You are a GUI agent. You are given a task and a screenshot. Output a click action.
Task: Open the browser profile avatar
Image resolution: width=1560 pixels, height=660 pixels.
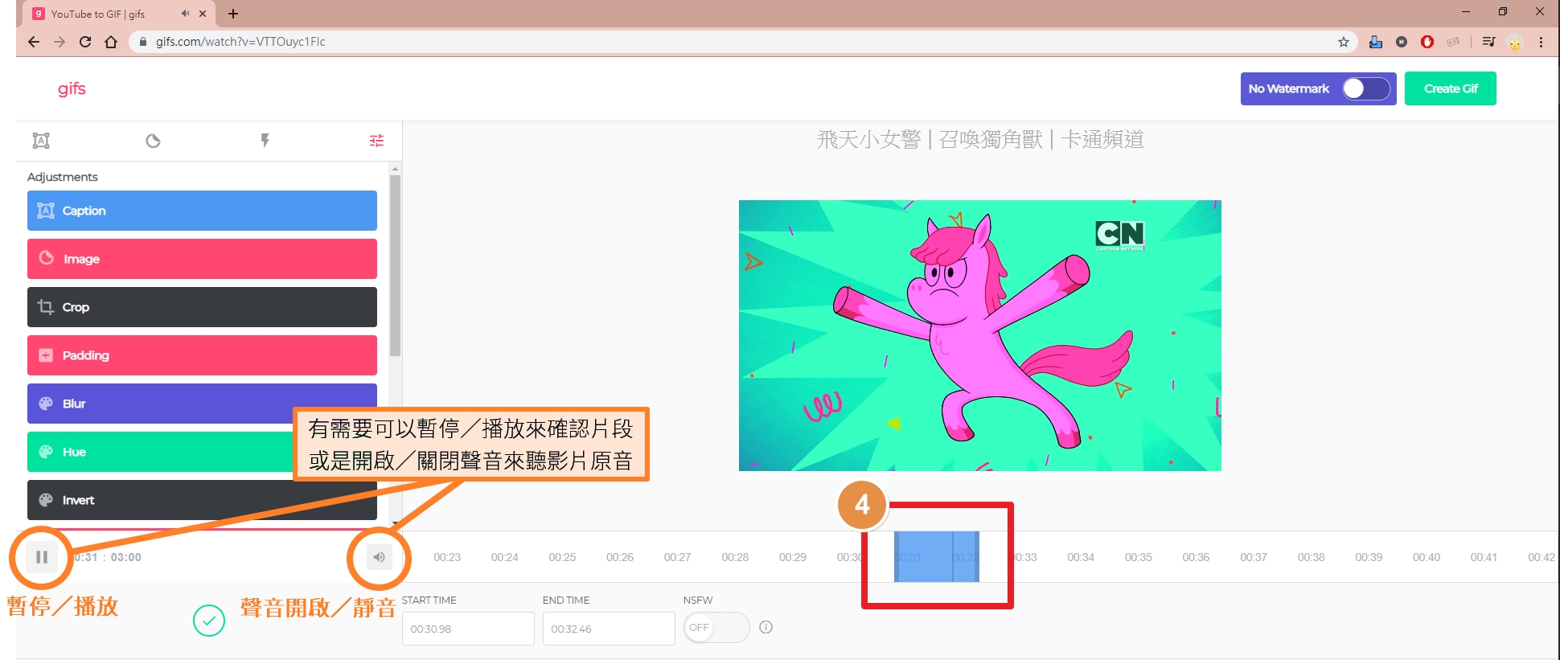point(1515,43)
